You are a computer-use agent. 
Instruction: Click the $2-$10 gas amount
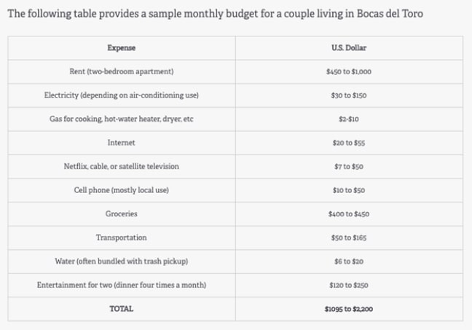[x=349, y=119]
